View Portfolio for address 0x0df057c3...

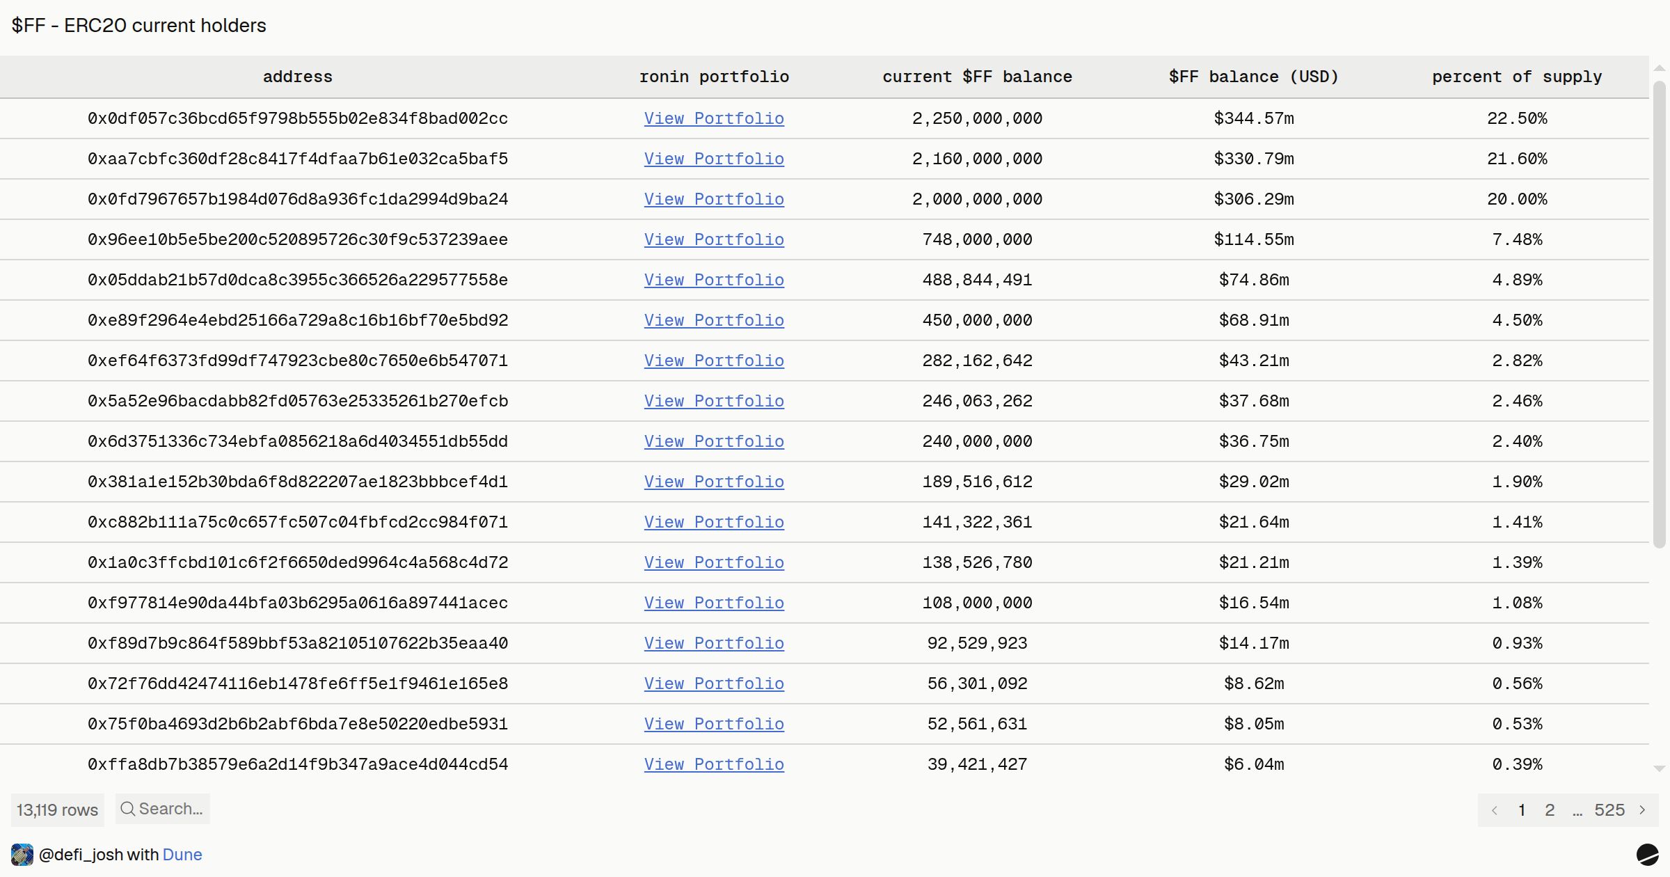714,118
